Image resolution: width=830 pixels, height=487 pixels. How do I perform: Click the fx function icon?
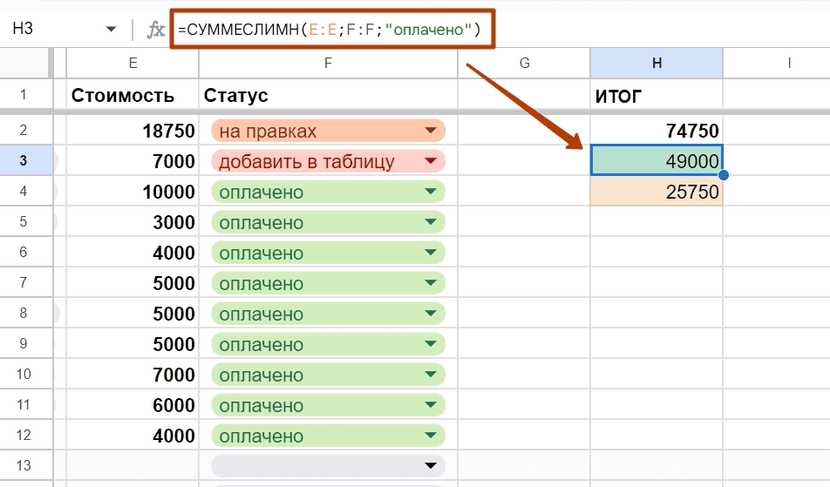tap(155, 29)
